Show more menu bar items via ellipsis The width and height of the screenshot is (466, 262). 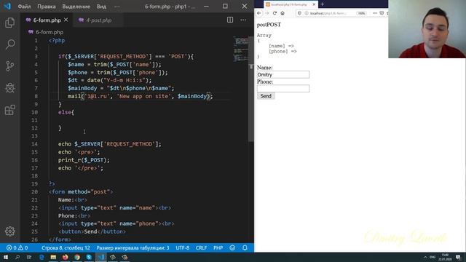click(x=117, y=7)
